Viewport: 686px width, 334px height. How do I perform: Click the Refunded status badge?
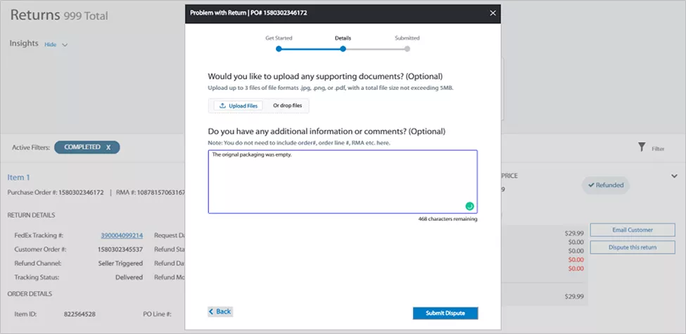(x=606, y=186)
